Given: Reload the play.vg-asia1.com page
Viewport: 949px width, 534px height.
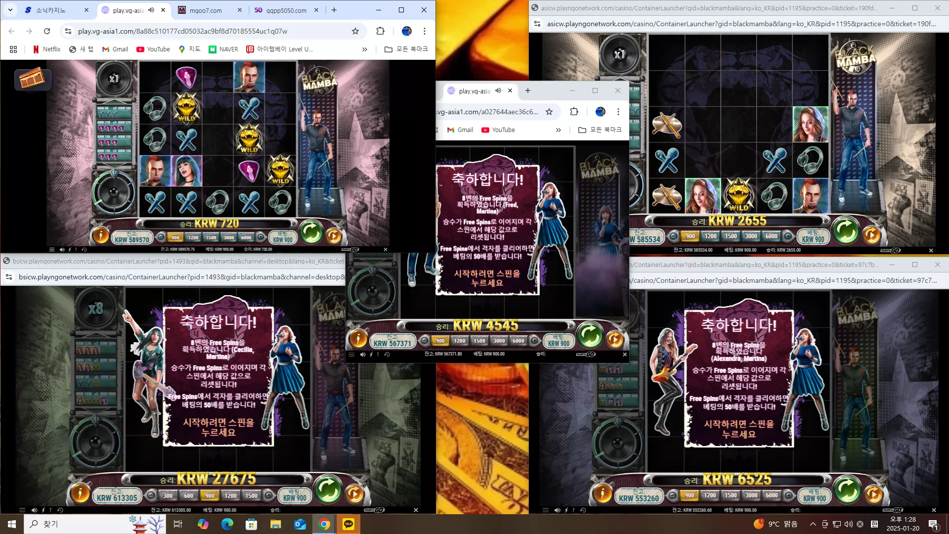Looking at the screenshot, I should (x=47, y=31).
